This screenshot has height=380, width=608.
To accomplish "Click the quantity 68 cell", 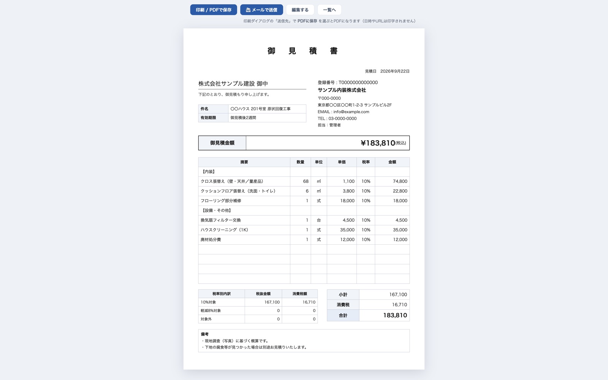I will click(301, 182).
